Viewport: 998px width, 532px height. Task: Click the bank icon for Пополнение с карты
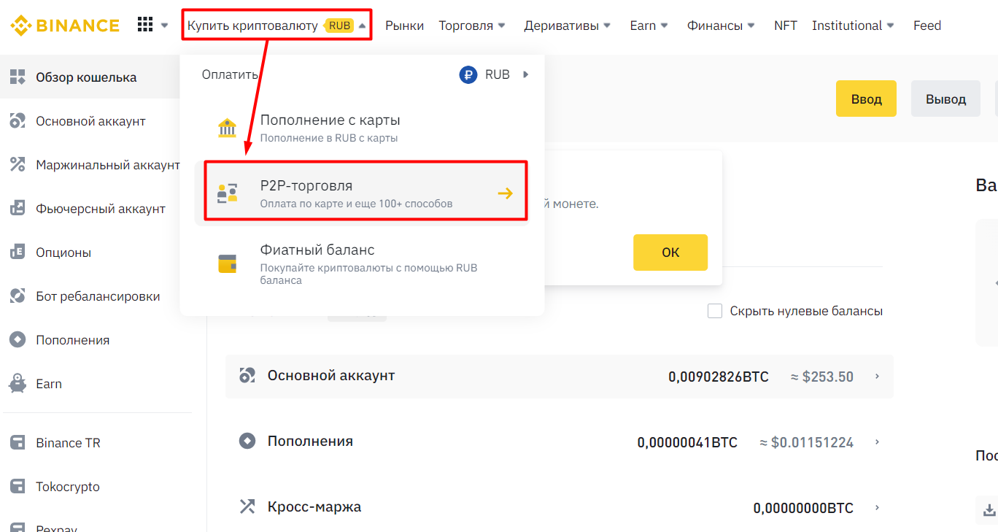click(x=228, y=128)
